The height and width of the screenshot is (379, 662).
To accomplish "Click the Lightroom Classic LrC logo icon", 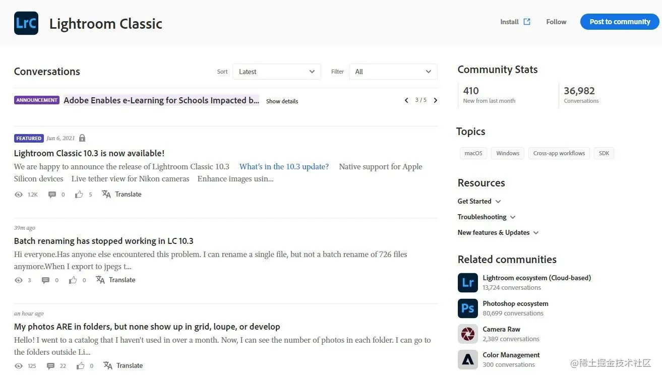I will pyautogui.click(x=26, y=23).
